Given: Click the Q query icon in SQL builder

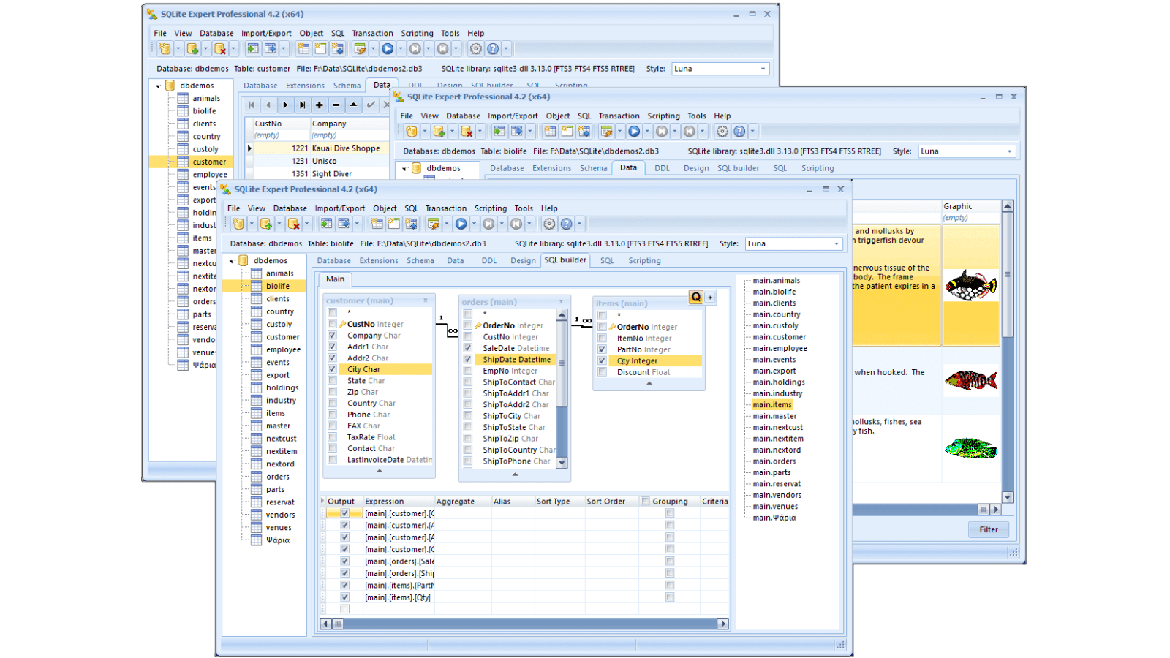Looking at the screenshot, I should [x=696, y=297].
